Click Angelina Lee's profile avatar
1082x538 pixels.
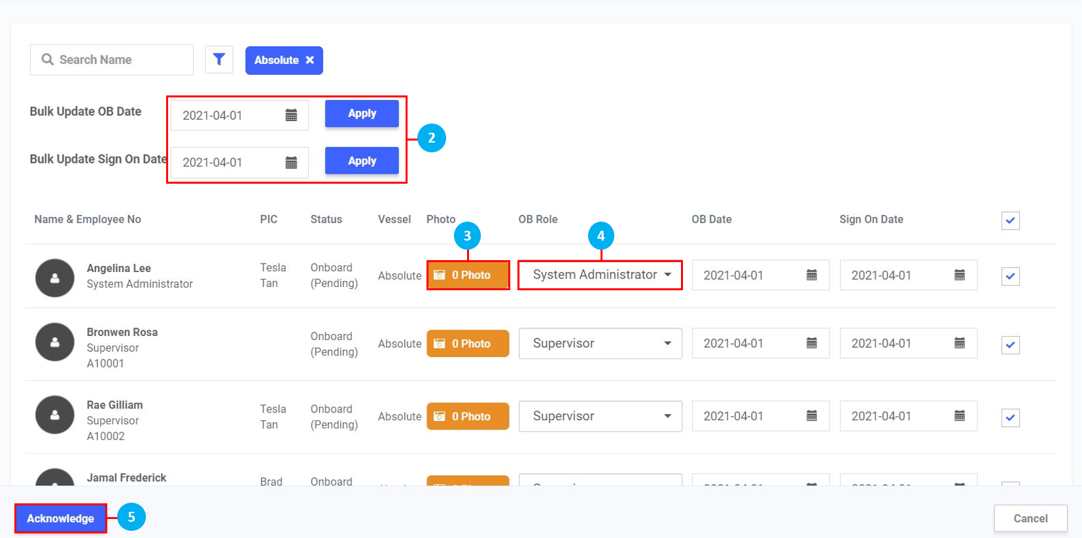(55, 278)
